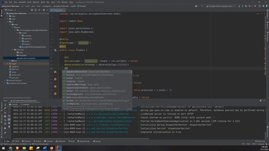Click the print icon in Run panel
The height and width of the screenshot is (151, 269).
[x=9, y=123]
